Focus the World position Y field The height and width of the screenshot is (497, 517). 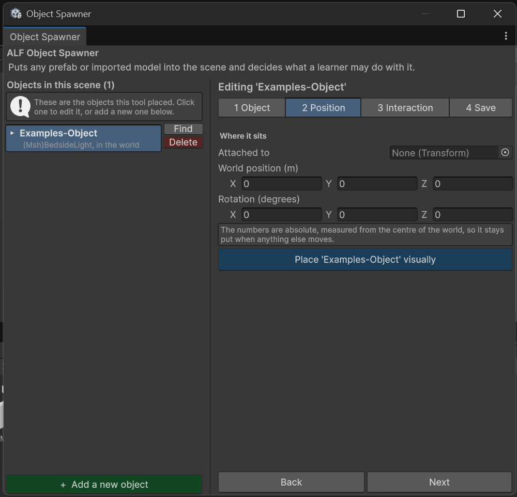pyautogui.click(x=377, y=184)
